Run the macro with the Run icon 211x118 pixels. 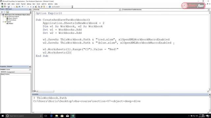[x=28, y=7]
